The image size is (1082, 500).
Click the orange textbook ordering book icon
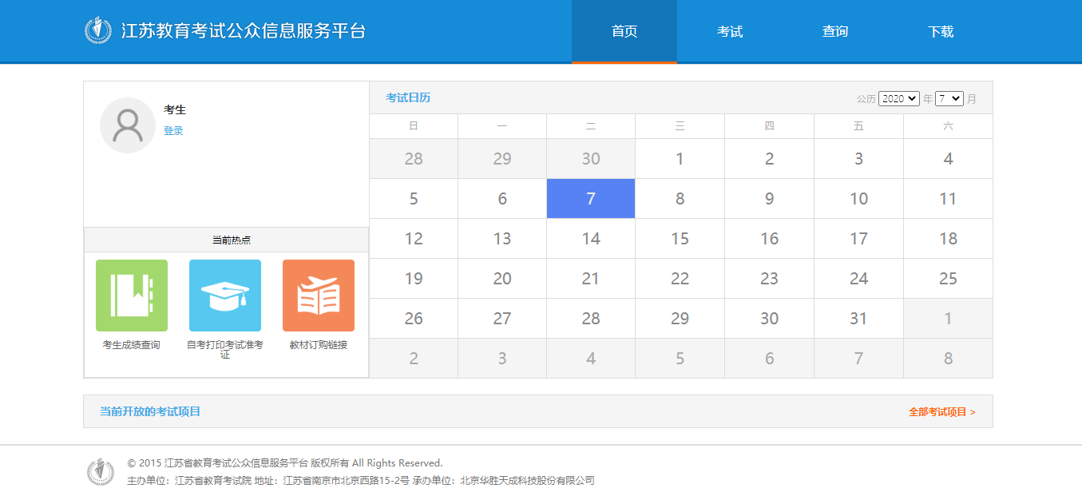pos(318,295)
